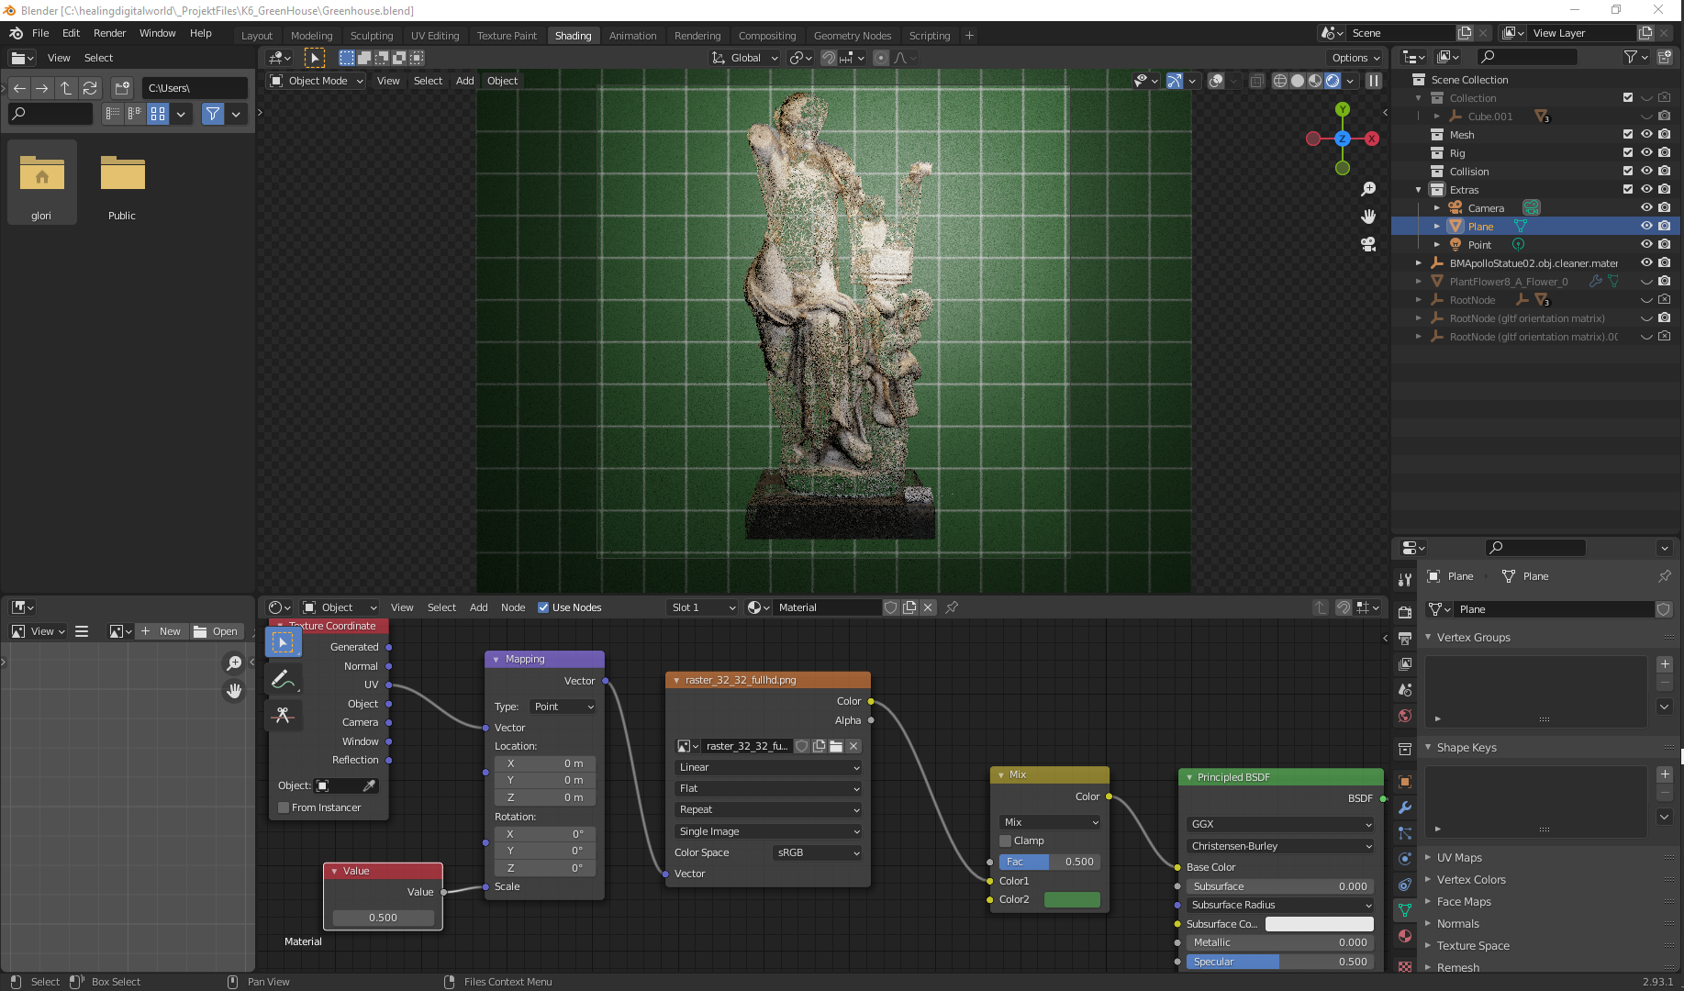Toggle camera view icon in viewport
Viewport: 1684px width, 991px height.
(1368, 244)
